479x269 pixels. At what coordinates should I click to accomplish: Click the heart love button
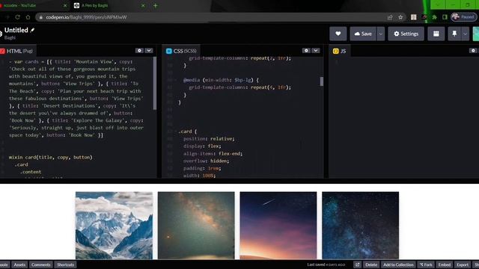pyautogui.click(x=338, y=34)
